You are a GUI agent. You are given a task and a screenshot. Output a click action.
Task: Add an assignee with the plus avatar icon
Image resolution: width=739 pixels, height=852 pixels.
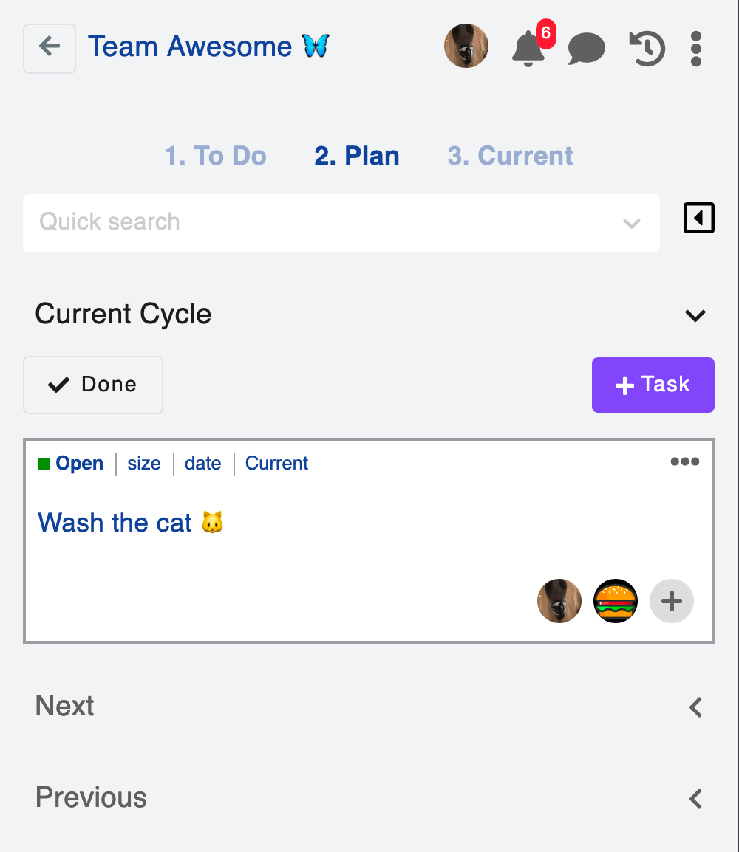coord(671,601)
